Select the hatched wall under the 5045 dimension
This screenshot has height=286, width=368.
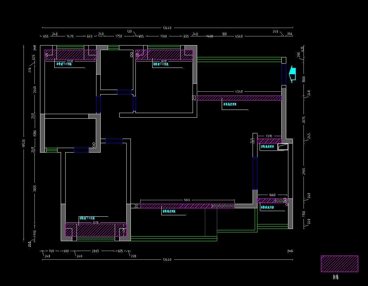pyautogui.click(x=187, y=206)
